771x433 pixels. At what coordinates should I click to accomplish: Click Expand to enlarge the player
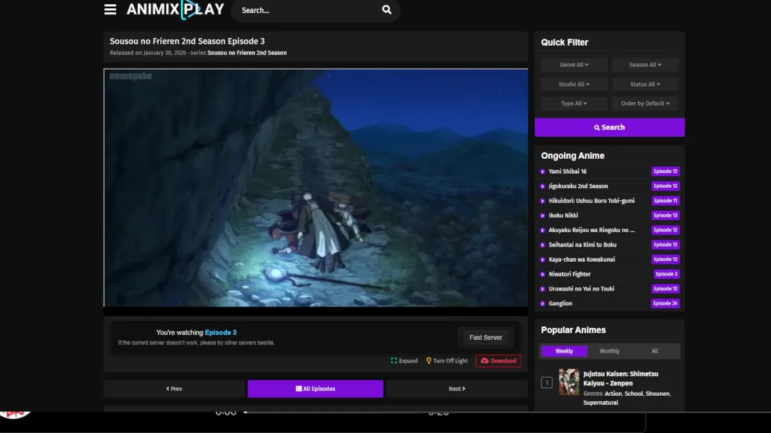pyautogui.click(x=404, y=361)
